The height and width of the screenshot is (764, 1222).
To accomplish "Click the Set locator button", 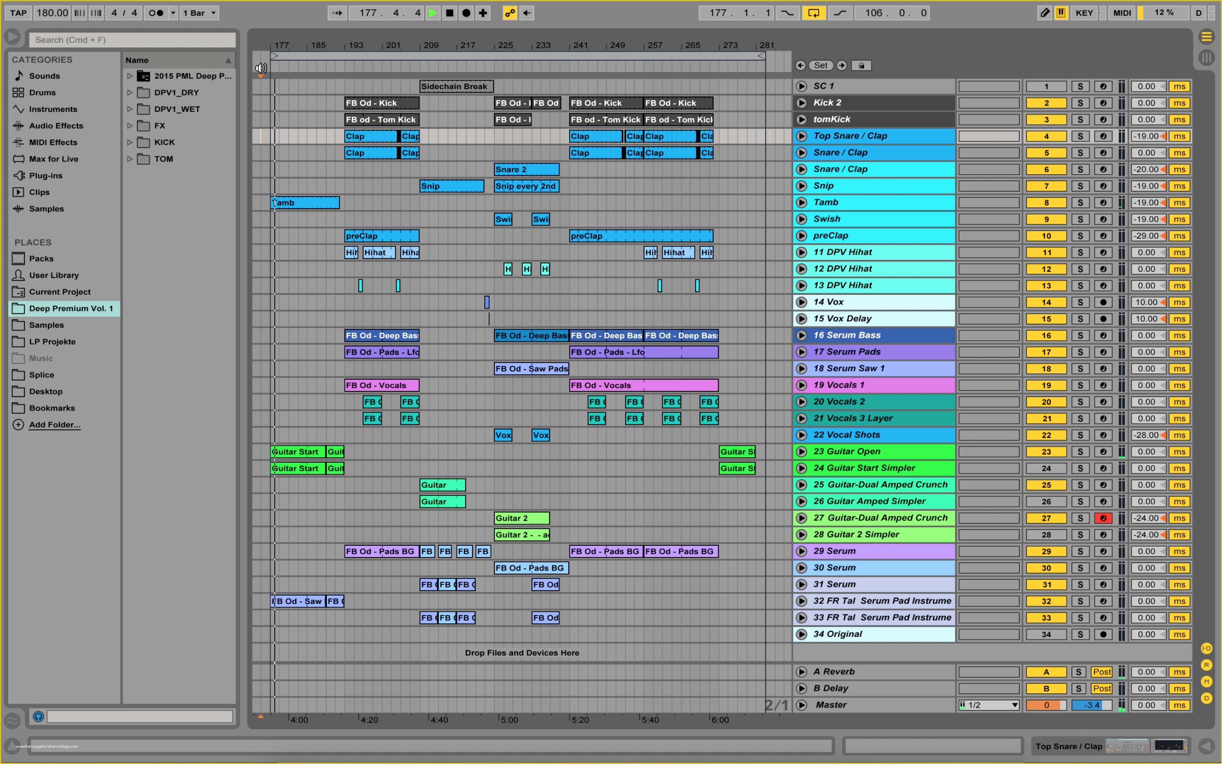I will coord(821,65).
